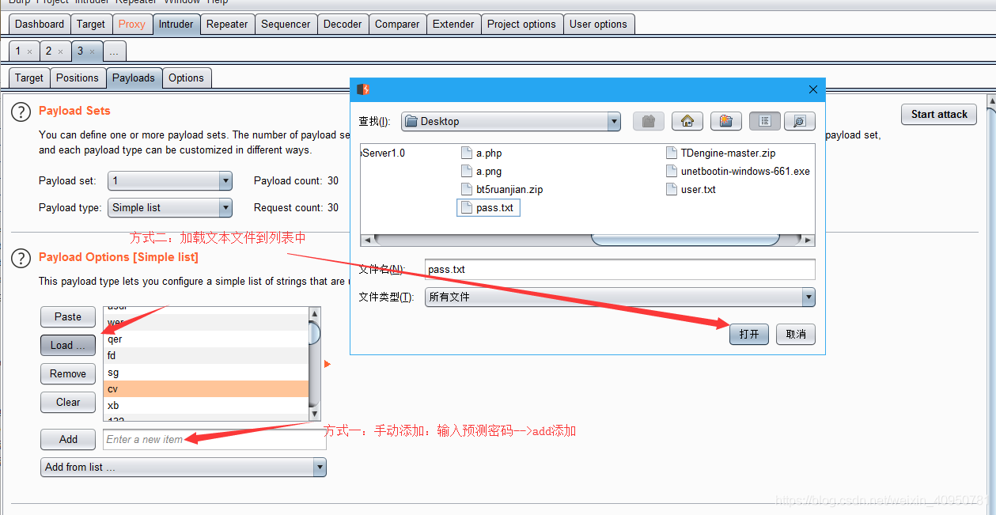Screen dimensions: 996x515
Task: Open the Extender tab
Action: click(x=453, y=24)
